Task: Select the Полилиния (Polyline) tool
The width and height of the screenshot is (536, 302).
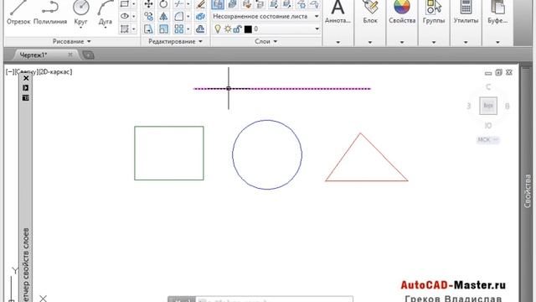Action: coord(50,13)
